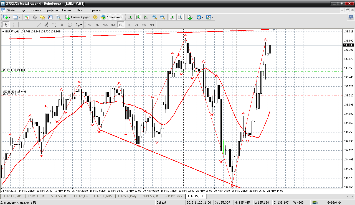The width and height of the screenshot is (355, 205).
Task: Open the Вид menu
Action: pyautogui.click(x=22, y=10)
